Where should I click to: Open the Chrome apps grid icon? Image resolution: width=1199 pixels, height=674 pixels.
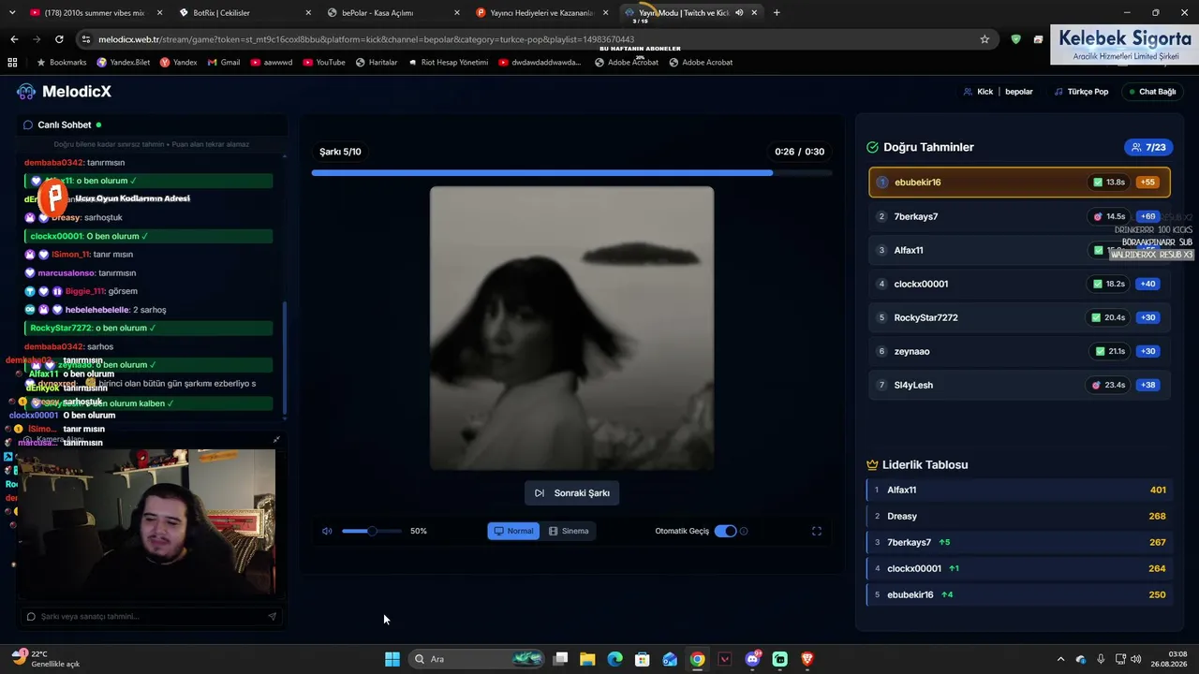click(x=12, y=62)
